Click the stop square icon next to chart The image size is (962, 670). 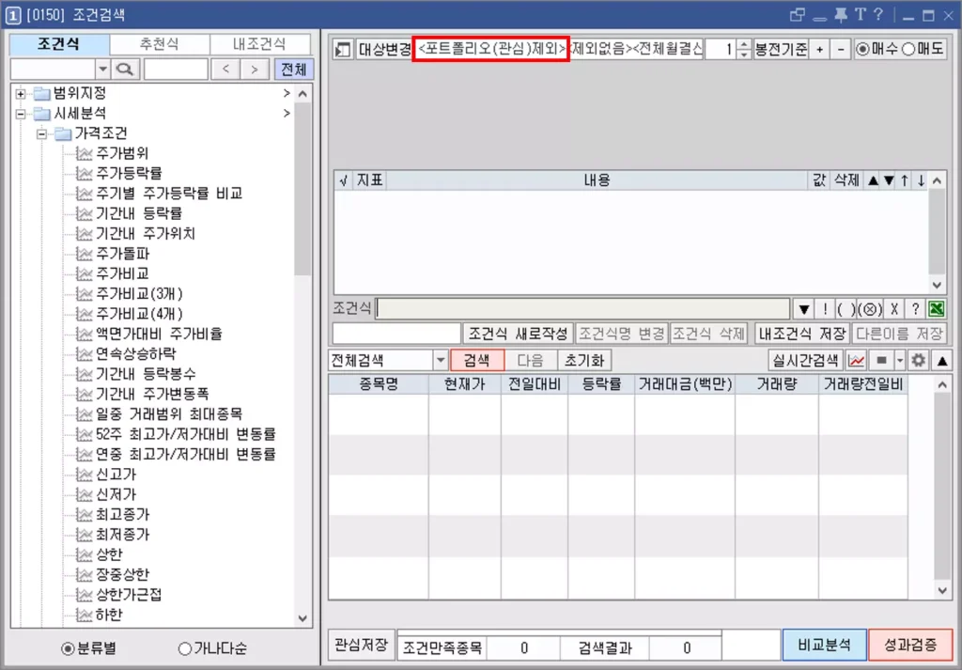pos(881,360)
